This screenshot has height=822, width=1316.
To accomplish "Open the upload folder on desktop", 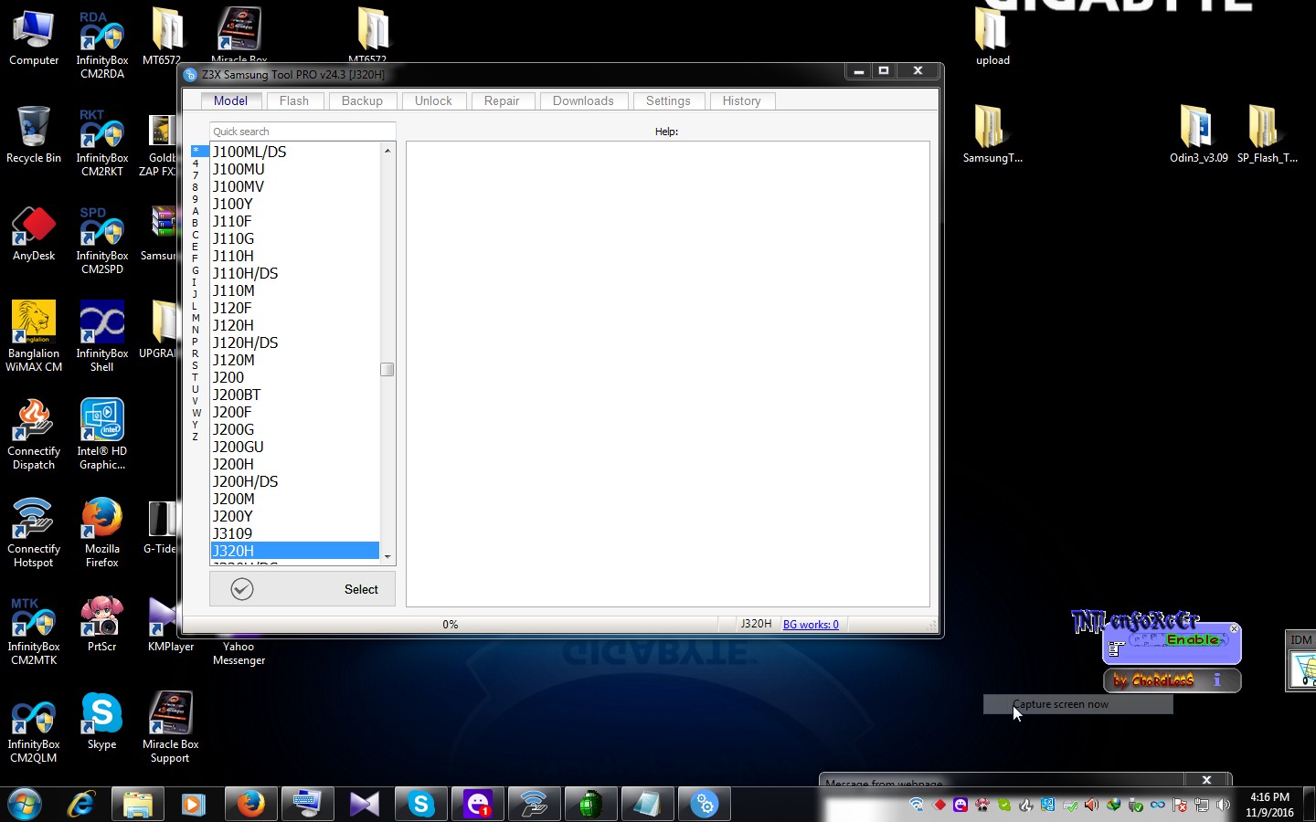I will (992, 37).
